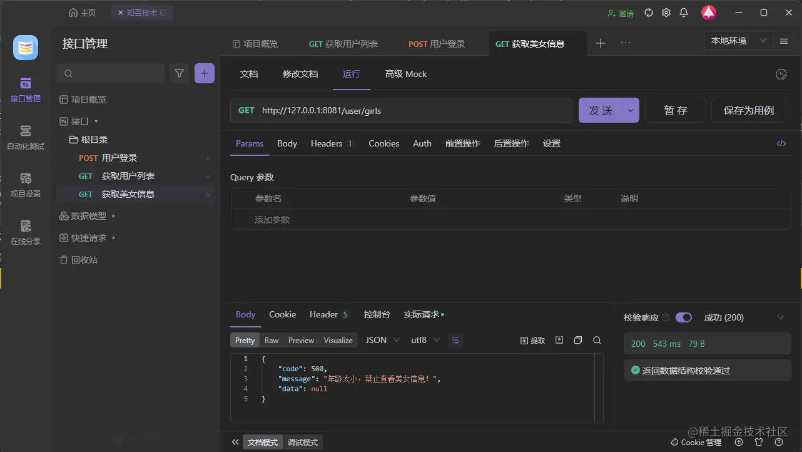
Task: Click 保存为用例 button
Action: pyautogui.click(x=749, y=110)
